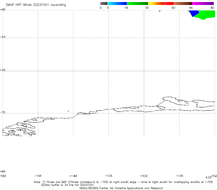Click the colorbar value label 80

tap(212, 8)
